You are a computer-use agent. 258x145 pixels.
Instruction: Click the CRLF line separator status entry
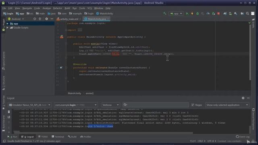tap(202, 141)
